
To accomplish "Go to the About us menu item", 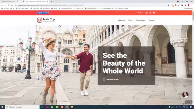I will [x=122, y=20].
